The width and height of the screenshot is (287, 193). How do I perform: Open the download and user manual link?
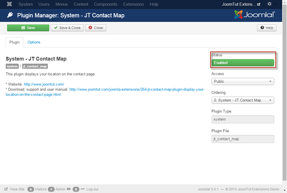click(x=105, y=92)
